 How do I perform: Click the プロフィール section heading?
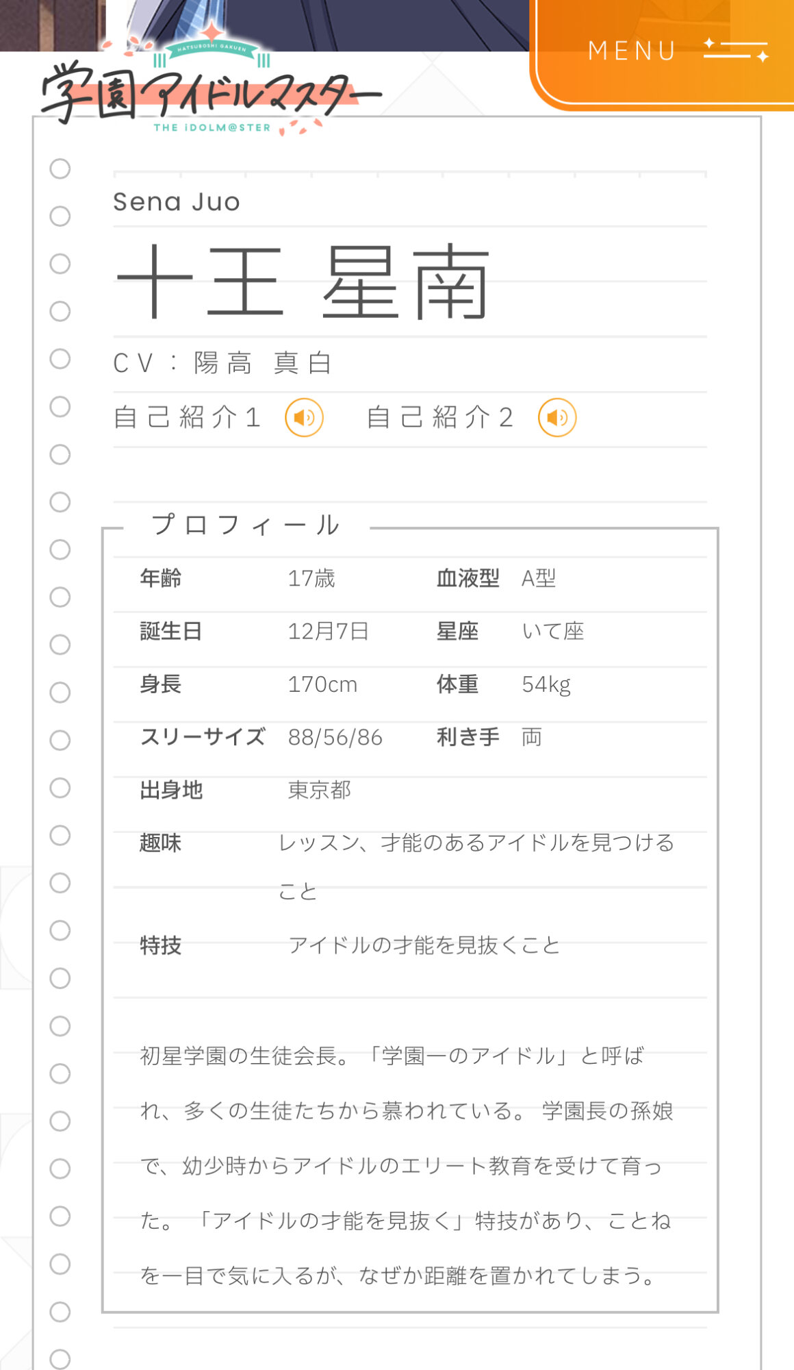pos(246,525)
